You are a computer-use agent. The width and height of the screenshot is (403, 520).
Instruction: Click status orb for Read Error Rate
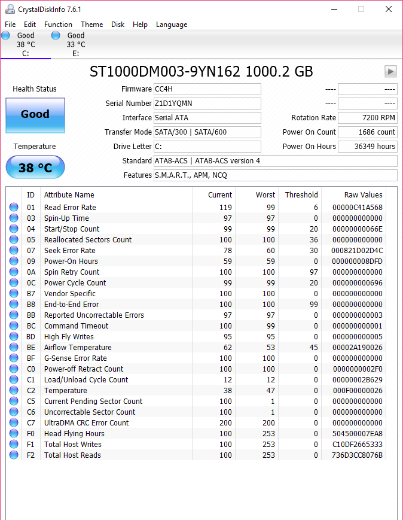pyautogui.click(x=14, y=208)
